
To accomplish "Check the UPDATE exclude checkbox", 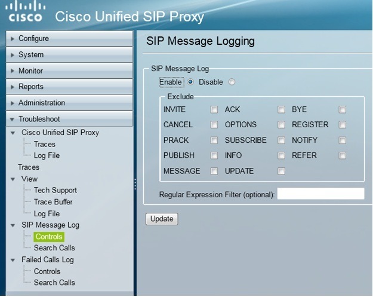I will (x=281, y=171).
